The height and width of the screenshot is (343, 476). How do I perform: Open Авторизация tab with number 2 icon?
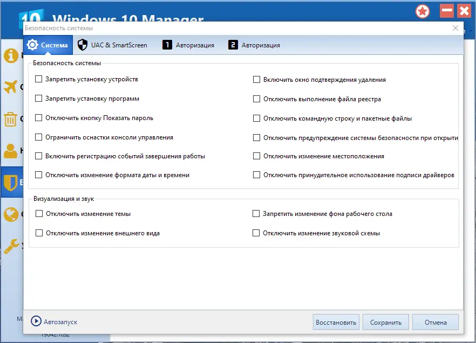(254, 45)
